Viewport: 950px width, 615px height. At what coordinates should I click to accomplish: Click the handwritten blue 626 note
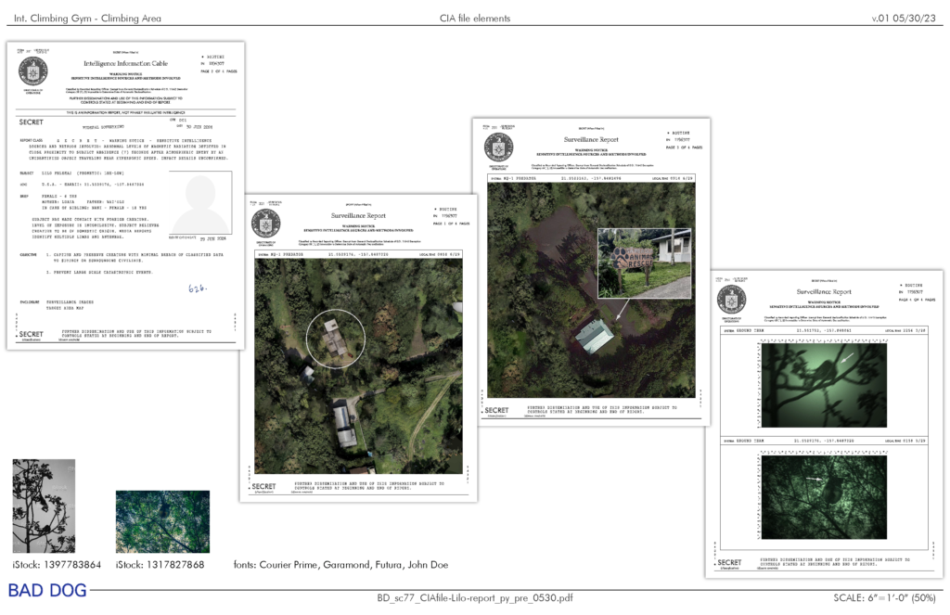[x=197, y=288]
